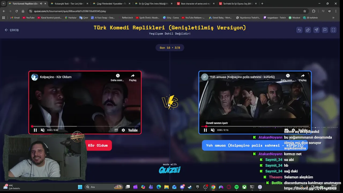Image resolution: width=343 pixels, height=193 pixels.
Task: Open Kanal kontrol paneli bookmark
Action: 49,18
